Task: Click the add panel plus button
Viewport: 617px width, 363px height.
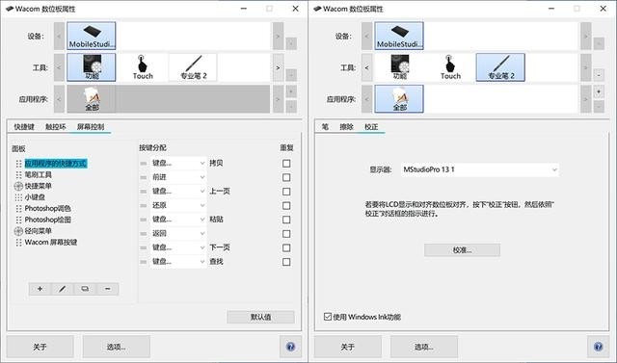Action: click(40, 289)
